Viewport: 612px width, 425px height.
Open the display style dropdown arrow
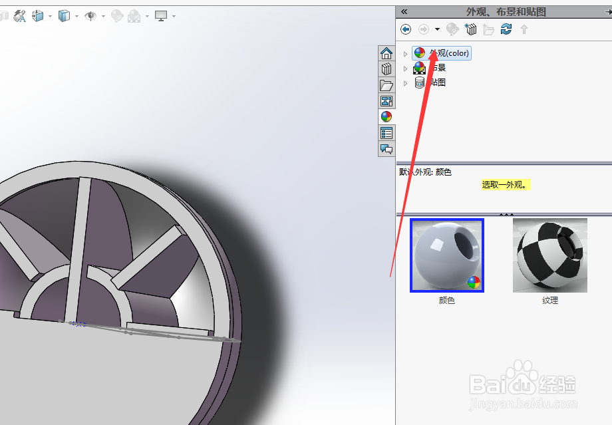[x=77, y=17]
